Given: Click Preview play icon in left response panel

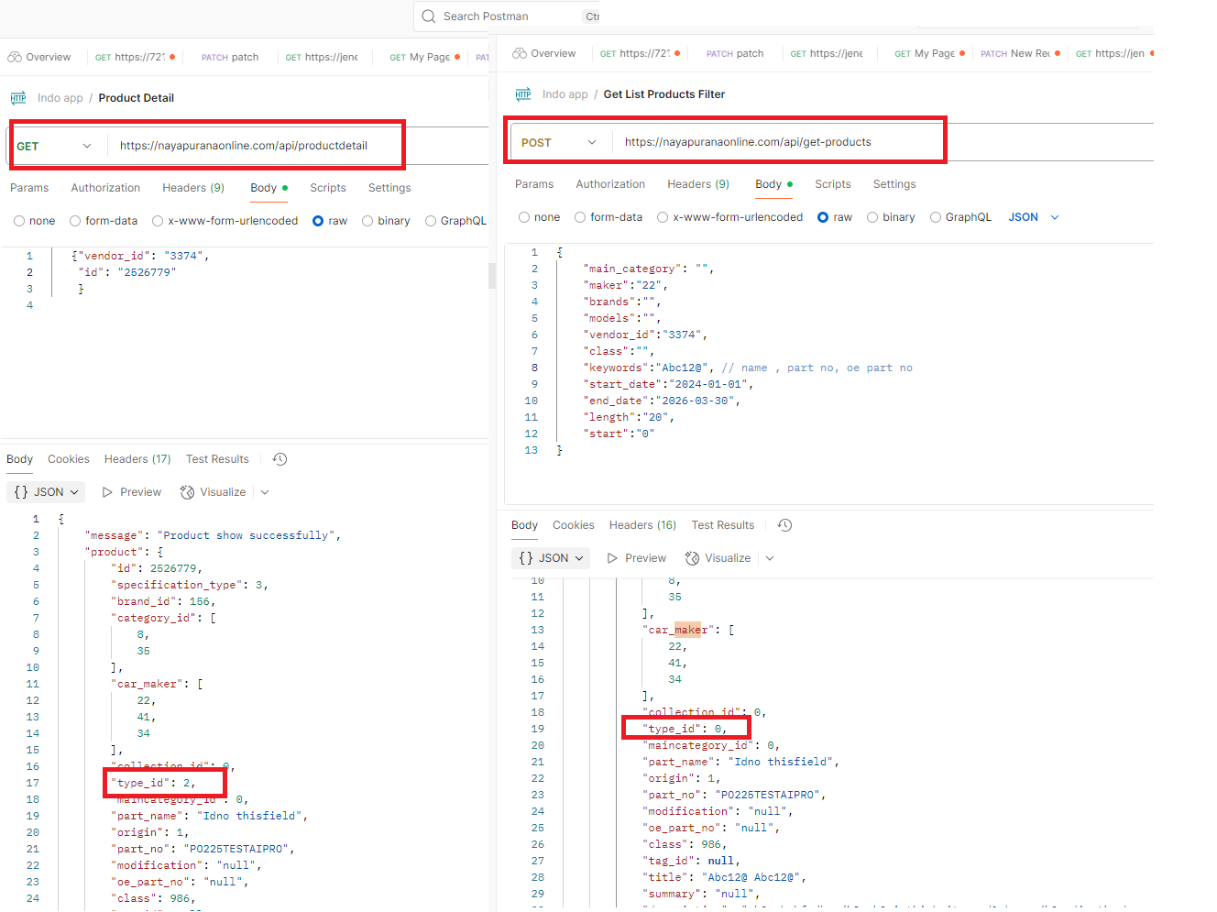Looking at the screenshot, I should 108,492.
